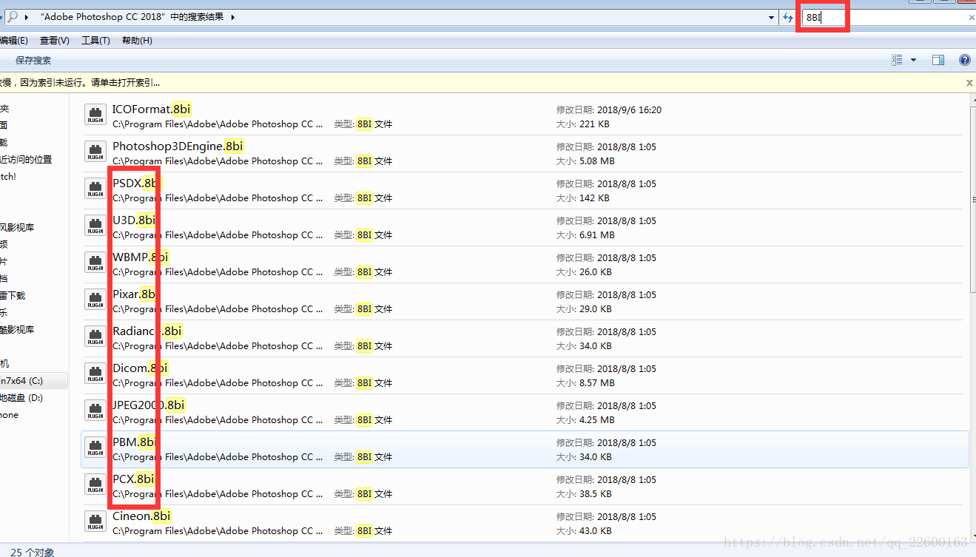Click the Pixar.8bi plug-in icon

95,301
